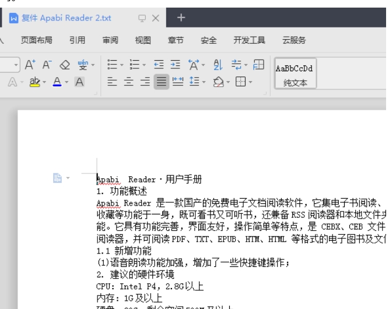Apply paragraph shading paint bucket

[218, 82]
